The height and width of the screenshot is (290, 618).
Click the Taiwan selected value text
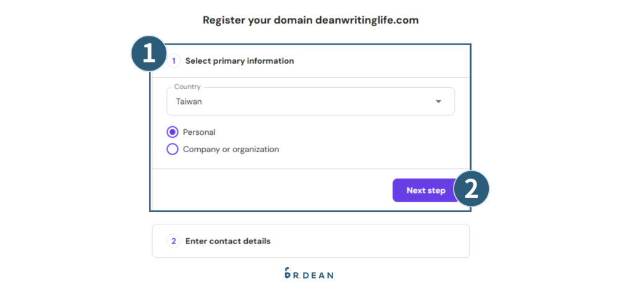pyautogui.click(x=189, y=101)
